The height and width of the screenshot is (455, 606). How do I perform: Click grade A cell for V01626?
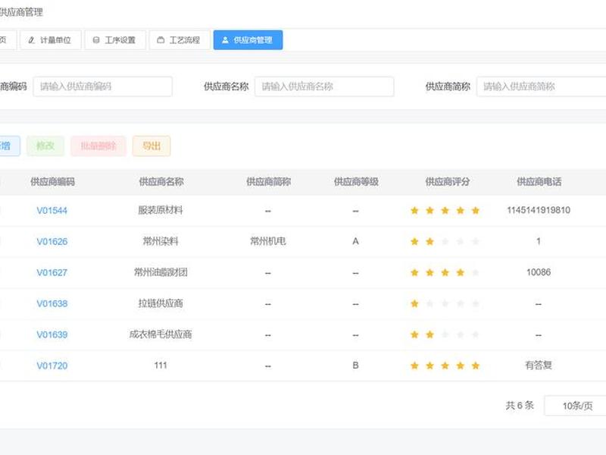[355, 241]
